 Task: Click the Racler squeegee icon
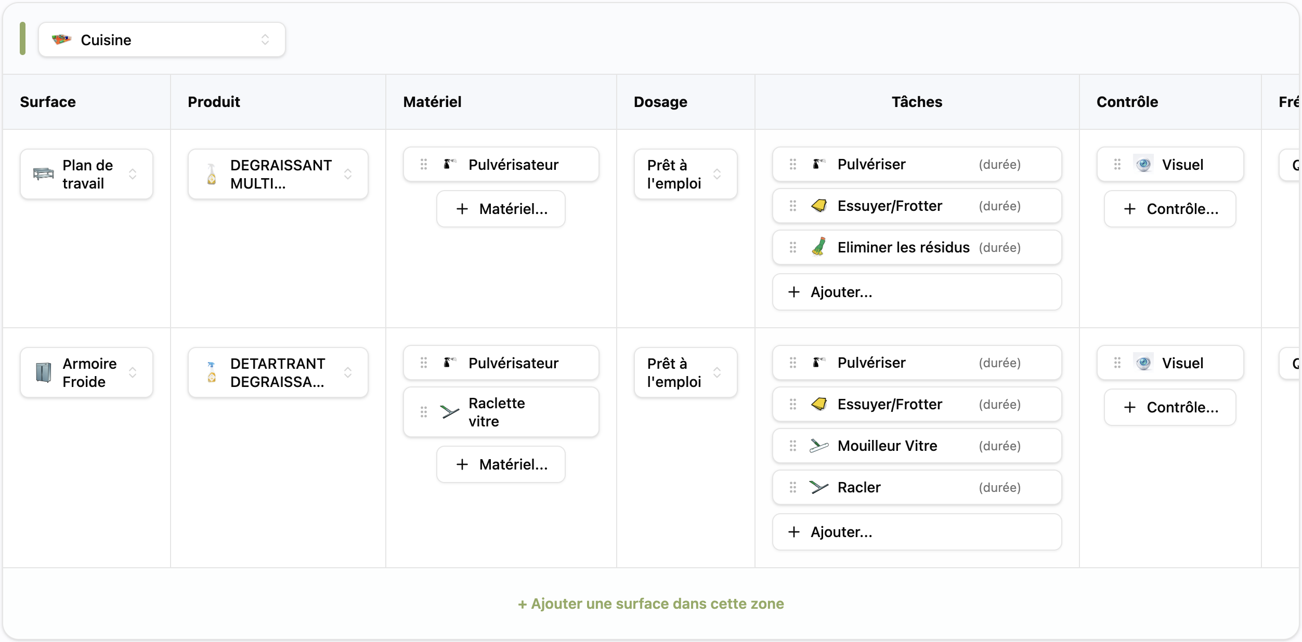click(x=819, y=487)
